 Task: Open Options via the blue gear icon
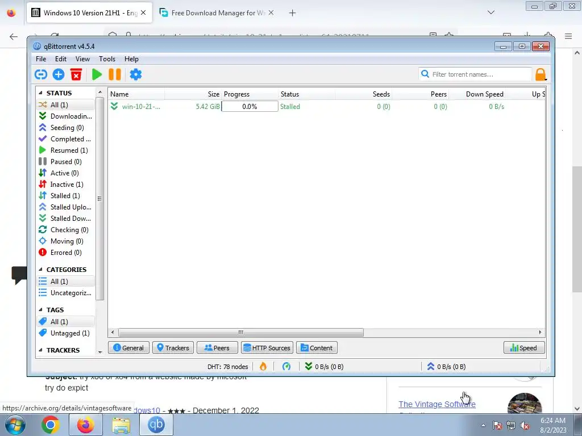pyautogui.click(x=135, y=74)
